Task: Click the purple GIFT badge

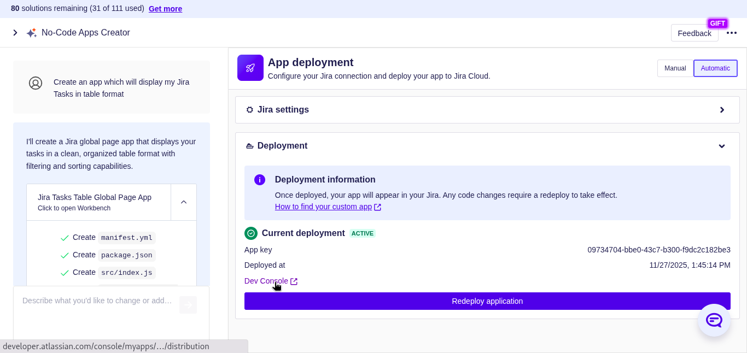Action: click(717, 23)
